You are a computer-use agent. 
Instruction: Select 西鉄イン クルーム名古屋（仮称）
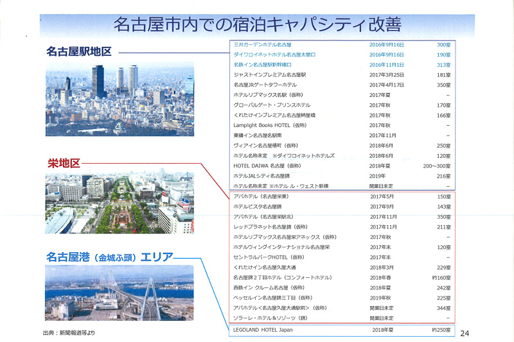point(269,288)
